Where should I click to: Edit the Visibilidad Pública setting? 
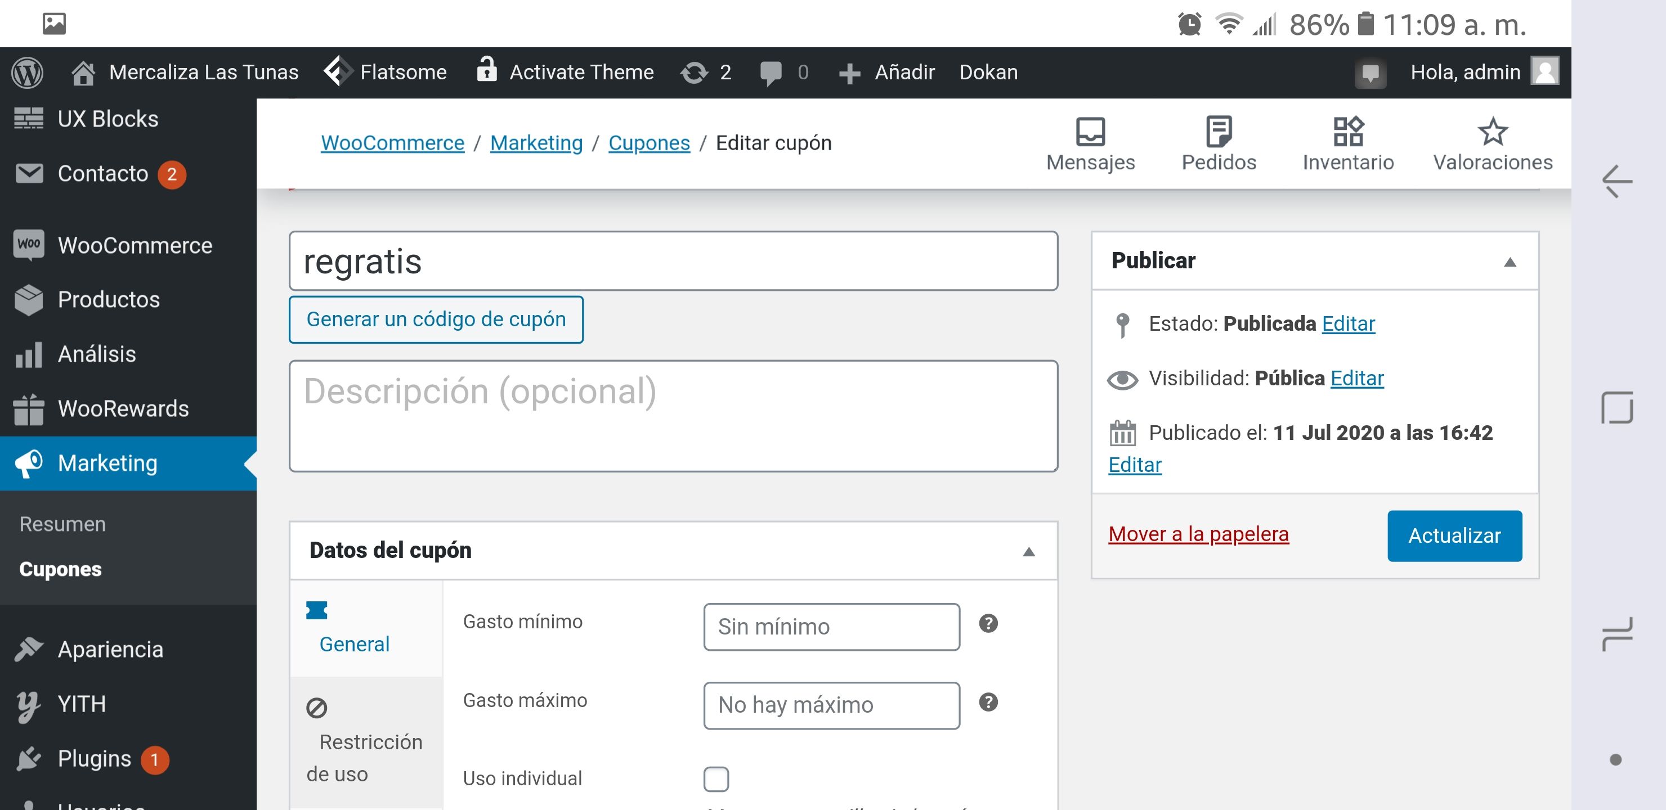(x=1357, y=378)
